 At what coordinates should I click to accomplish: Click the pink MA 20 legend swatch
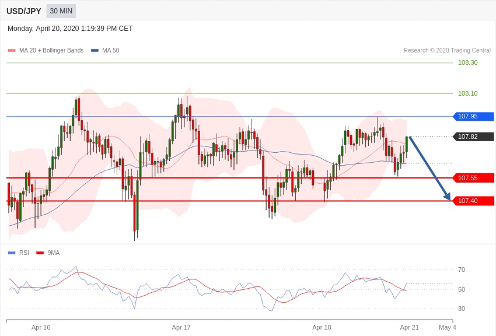click(12, 50)
